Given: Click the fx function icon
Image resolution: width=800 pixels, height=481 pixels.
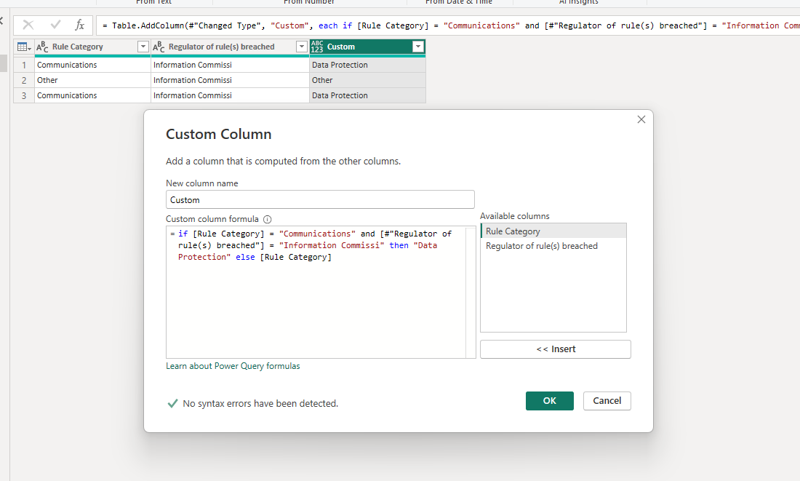Looking at the screenshot, I should point(79,25).
